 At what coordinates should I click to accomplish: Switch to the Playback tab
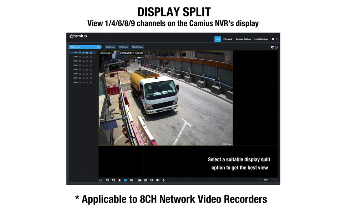tap(228, 39)
